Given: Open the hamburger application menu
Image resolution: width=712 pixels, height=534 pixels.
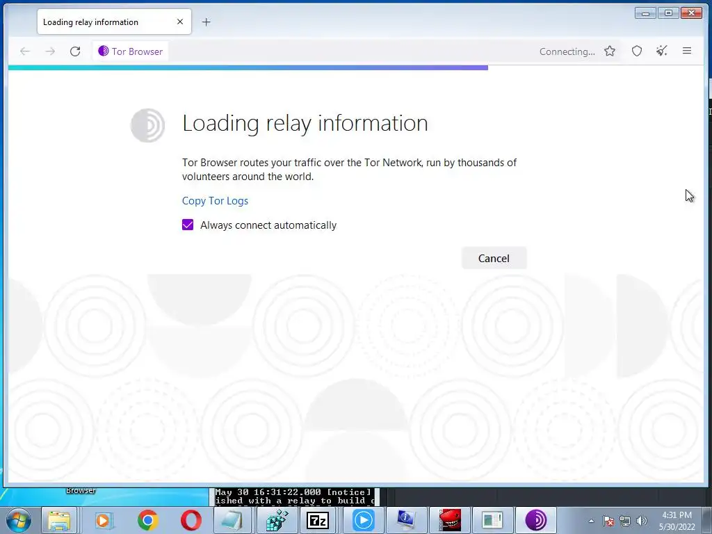Looking at the screenshot, I should [687, 51].
